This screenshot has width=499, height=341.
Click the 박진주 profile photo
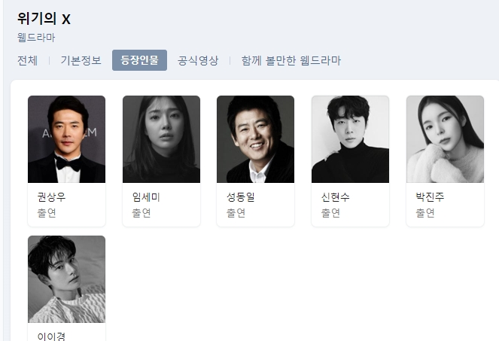pyautogui.click(x=445, y=139)
